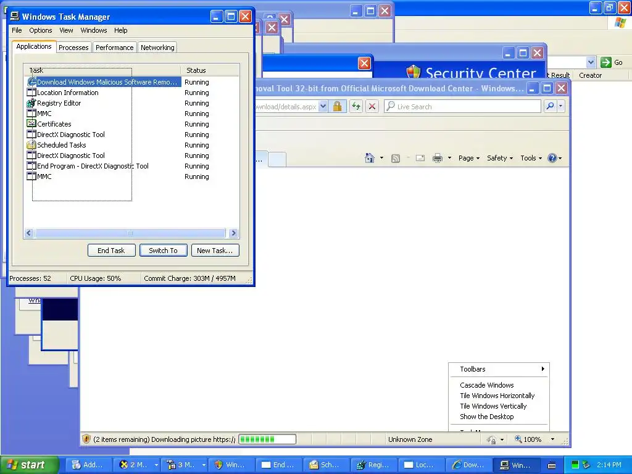Click the Task column header
Viewport: 632px width, 474px height.
pyautogui.click(x=102, y=70)
